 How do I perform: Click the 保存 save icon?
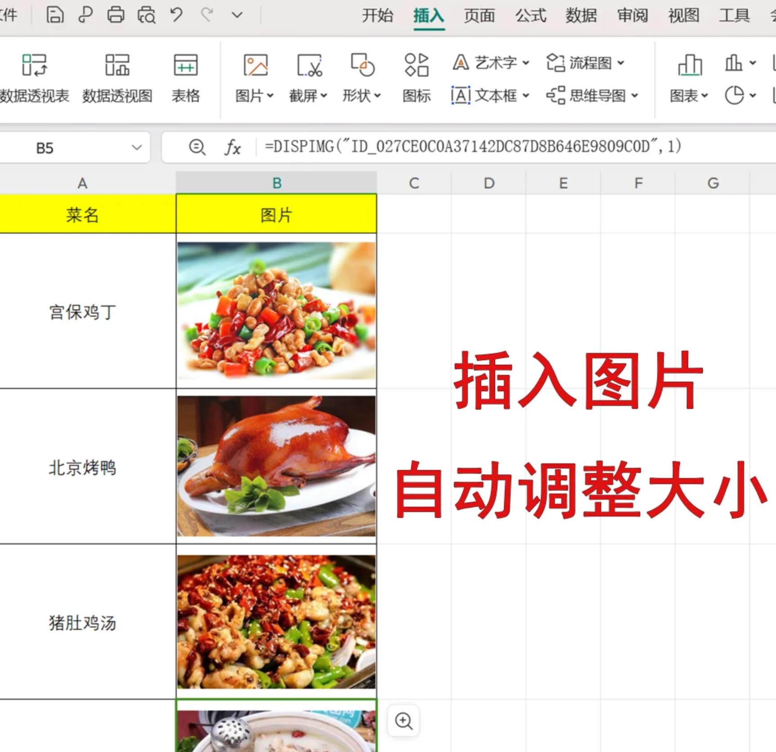tap(55, 14)
